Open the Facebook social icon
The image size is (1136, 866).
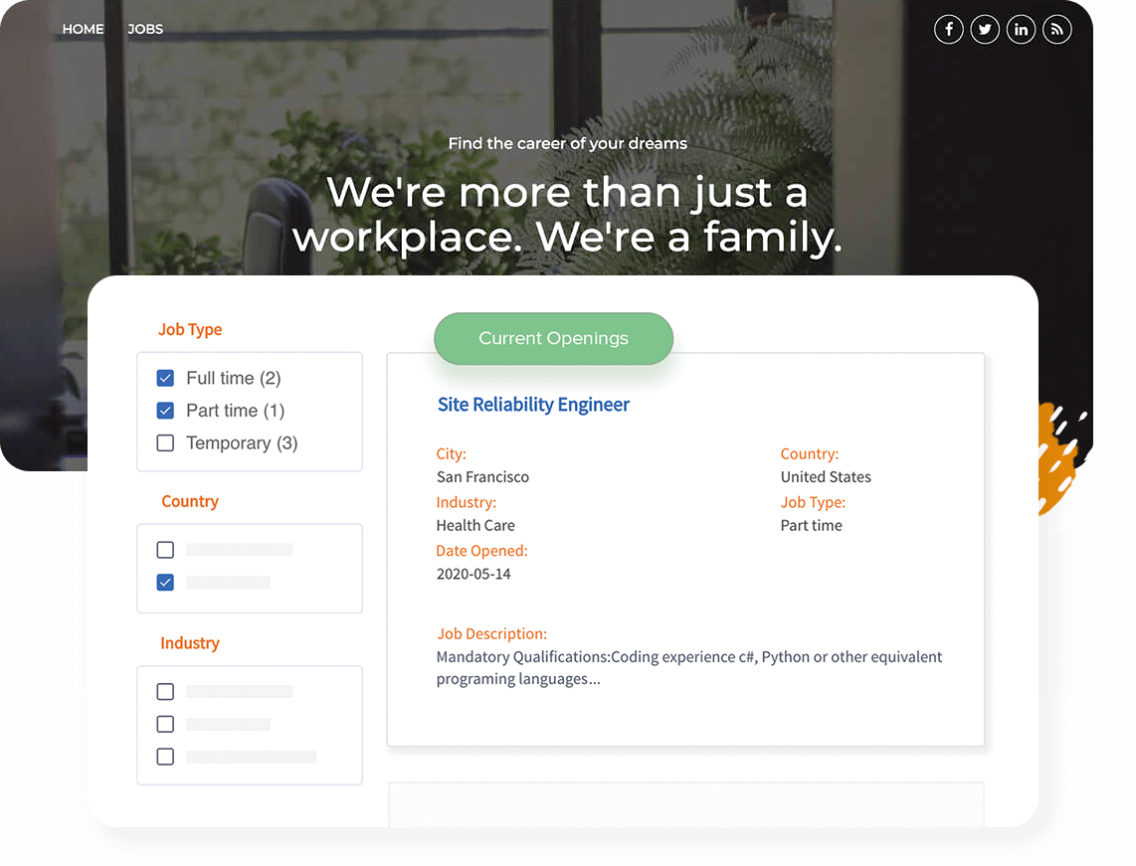(x=949, y=30)
